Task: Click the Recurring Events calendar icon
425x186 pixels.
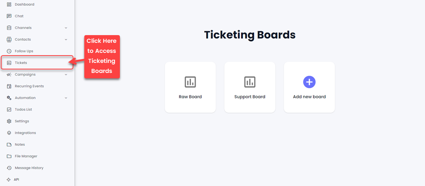Action: [9, 86]
